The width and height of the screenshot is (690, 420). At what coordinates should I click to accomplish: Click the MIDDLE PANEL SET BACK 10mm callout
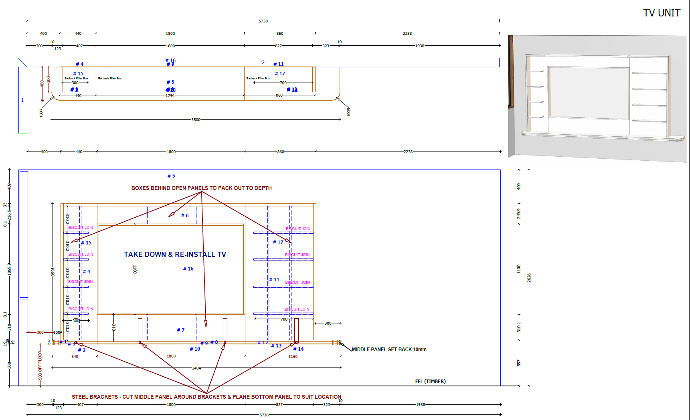click(389, 349)
